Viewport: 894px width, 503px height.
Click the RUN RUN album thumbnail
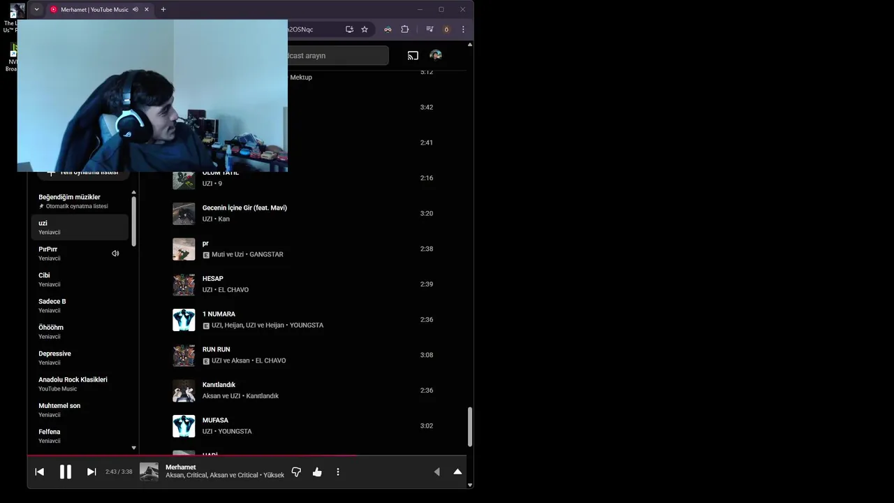[x=184, y=355]
